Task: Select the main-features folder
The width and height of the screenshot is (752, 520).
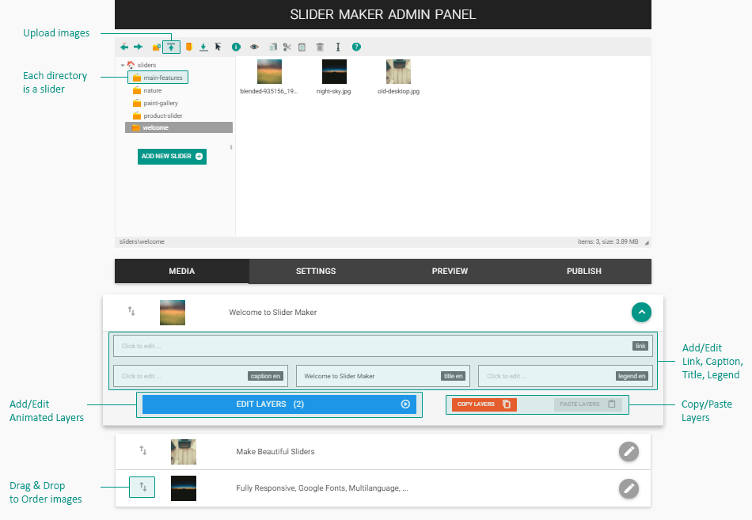Action: pyautogui.click(x=158, y=78)
